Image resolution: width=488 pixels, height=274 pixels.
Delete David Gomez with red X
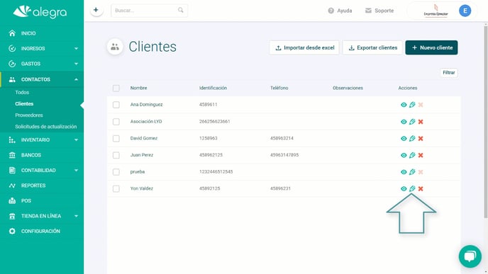tap(421, 139)
